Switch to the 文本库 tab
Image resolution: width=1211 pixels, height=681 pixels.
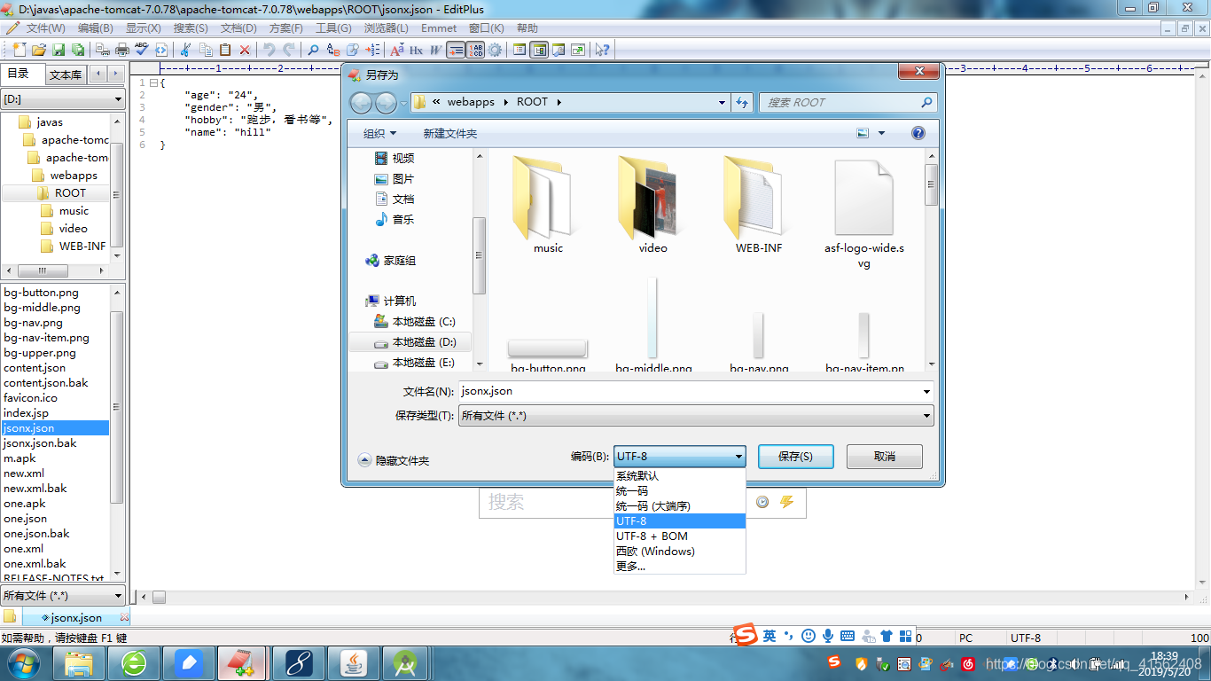pyautogui.click(x=66, y=74)
